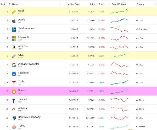This screenshot has height=130, width=157.
Task: Click Bitcoin market cap $693.28 B
Action: [74, 91]
